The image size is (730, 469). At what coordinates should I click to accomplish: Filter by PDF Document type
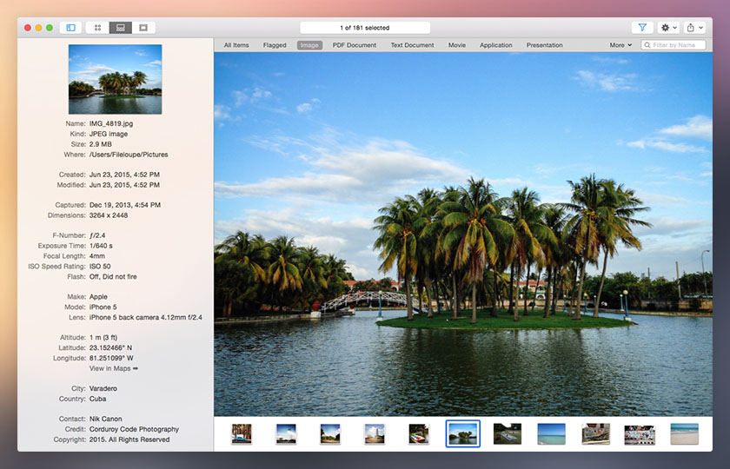[x=355, y=45]
